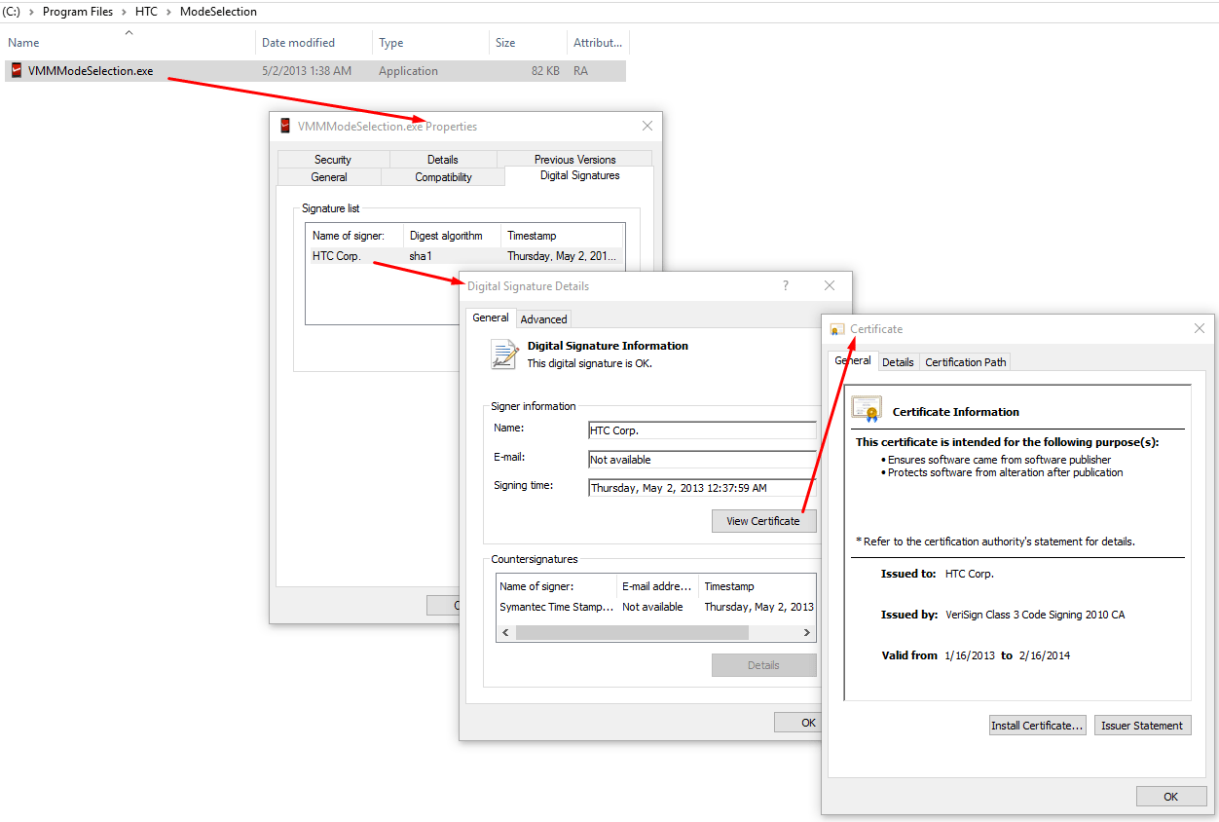1219x822 pixels.
Task: Click the E-mail field showing Not available
Action: coord(702,460)
